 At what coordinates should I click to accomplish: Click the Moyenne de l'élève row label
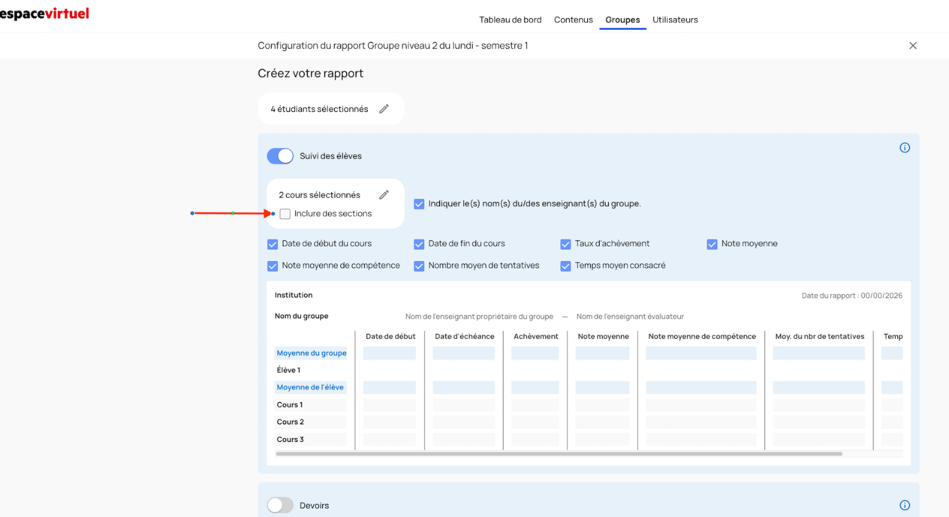pos(310,387)
